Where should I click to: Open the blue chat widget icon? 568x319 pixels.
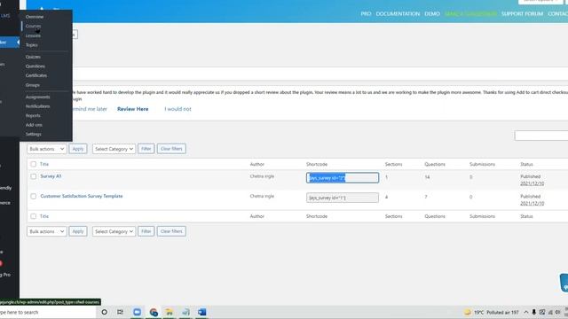(564, 283)
